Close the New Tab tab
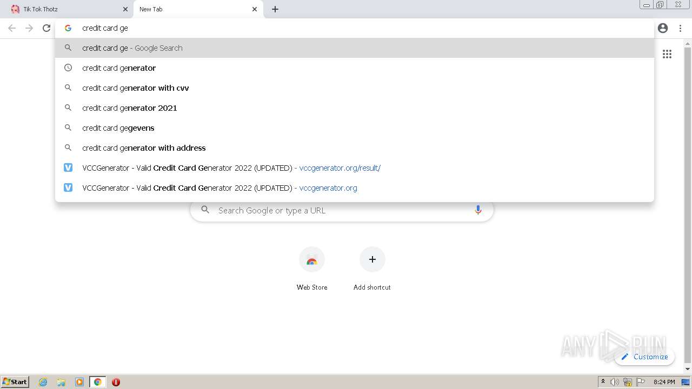The height and width of the screenshot is (389, 692). click(x=255, y=9)
